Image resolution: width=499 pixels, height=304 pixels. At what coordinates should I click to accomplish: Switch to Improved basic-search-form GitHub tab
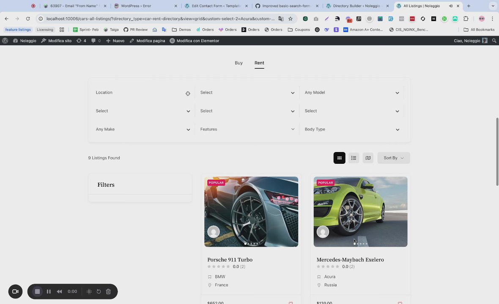click(x=286, y=6)
